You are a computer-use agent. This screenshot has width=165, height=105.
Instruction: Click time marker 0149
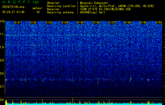(x=143, y=23)
